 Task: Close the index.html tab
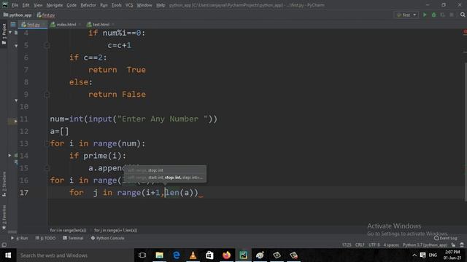[80, 25]
